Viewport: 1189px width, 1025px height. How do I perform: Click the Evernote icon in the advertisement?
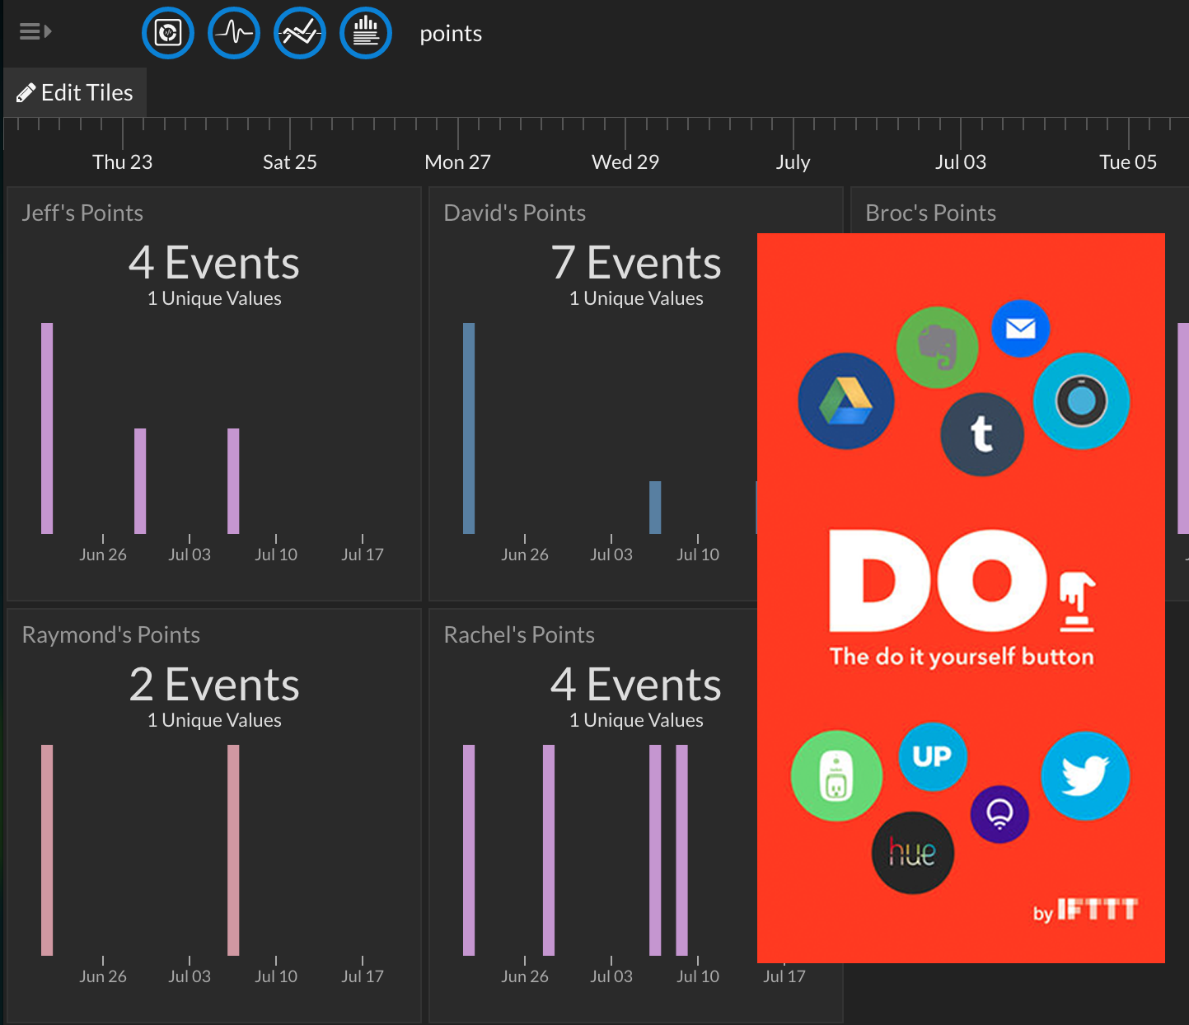coord(937,347)
